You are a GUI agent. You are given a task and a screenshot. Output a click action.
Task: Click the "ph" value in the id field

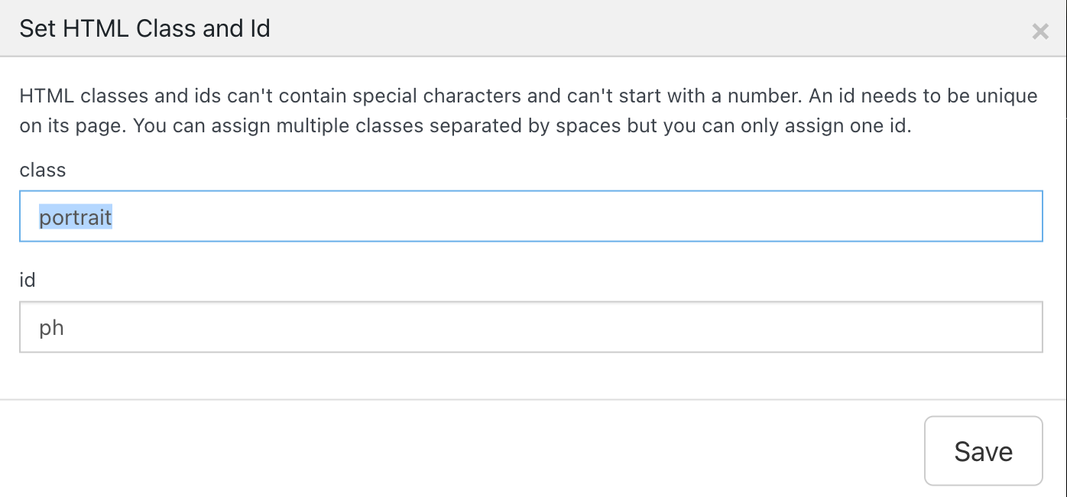tap(52, 328)
